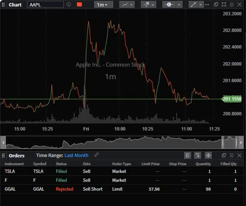Open the more options ellipsis in chart toolbar
Image resolution: width=246 pixels, height=206 pixels.
207,5
